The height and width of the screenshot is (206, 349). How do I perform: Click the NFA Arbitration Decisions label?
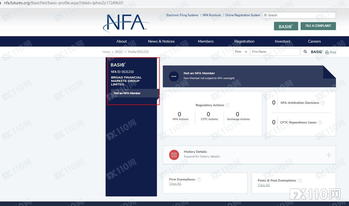coord(300,103)
